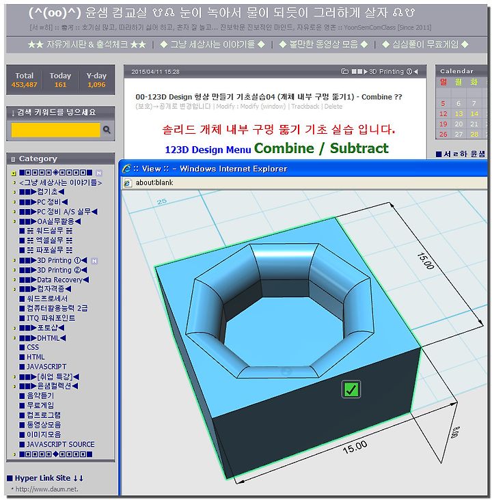
Task: Open the <그냥 세상사는 이야기들> category link
Action: pyautogui.click(x=61, y=182)
